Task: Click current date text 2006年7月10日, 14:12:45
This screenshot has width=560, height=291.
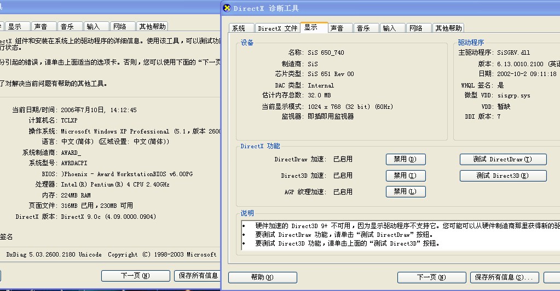Action: (x=99, y=110)
